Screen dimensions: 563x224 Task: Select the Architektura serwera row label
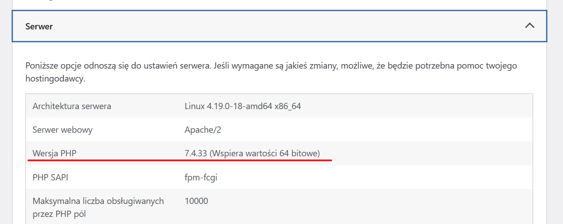tap(72, 106)
